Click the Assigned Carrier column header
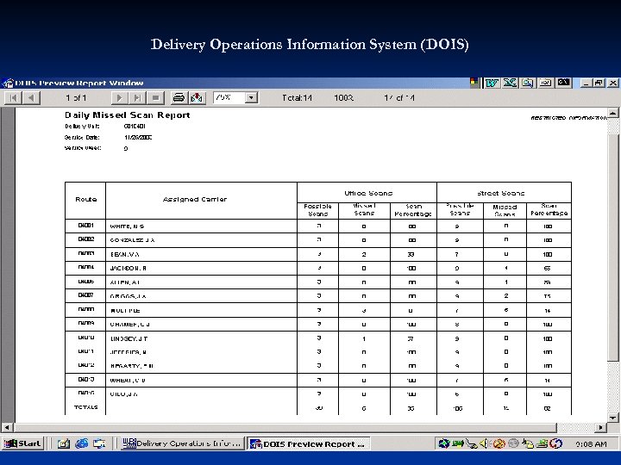 195,199
